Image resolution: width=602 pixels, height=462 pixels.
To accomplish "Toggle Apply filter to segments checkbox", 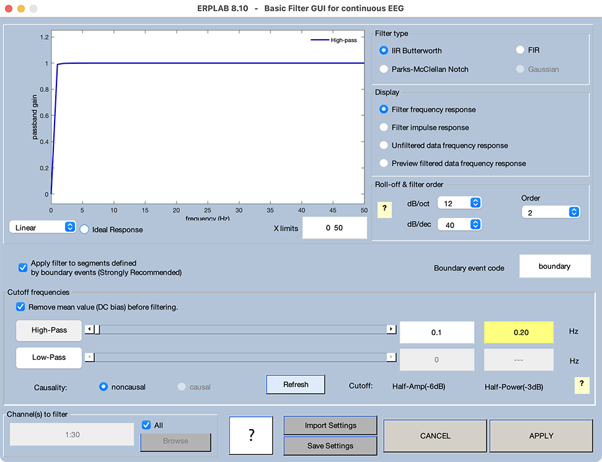I will tap(23, 268).
